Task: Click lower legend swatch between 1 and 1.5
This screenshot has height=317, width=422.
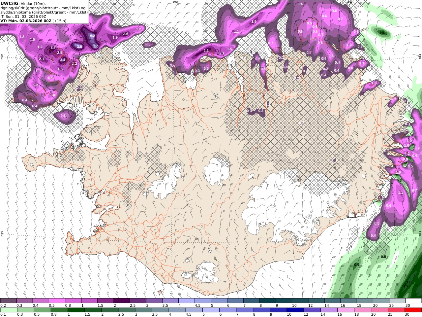Action: tap(76, 310)
